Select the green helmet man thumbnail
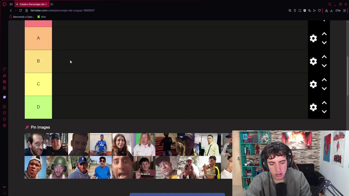This screenshot has height=196, width=349. point(57,167)
